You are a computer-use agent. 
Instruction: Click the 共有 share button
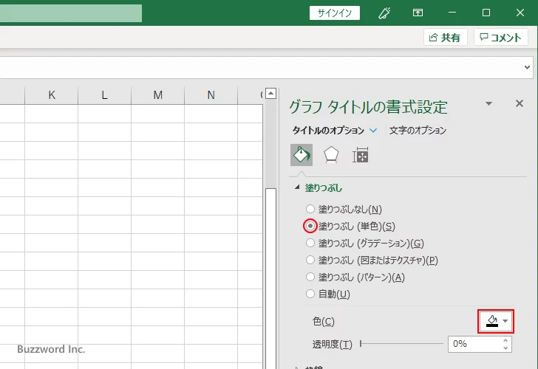[446, 38]
